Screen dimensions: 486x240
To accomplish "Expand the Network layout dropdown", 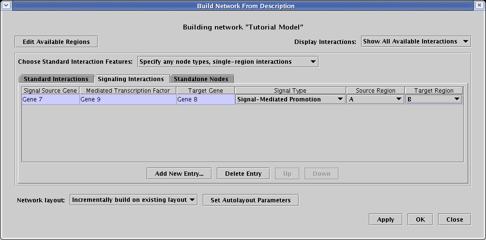I will [134, 200].
